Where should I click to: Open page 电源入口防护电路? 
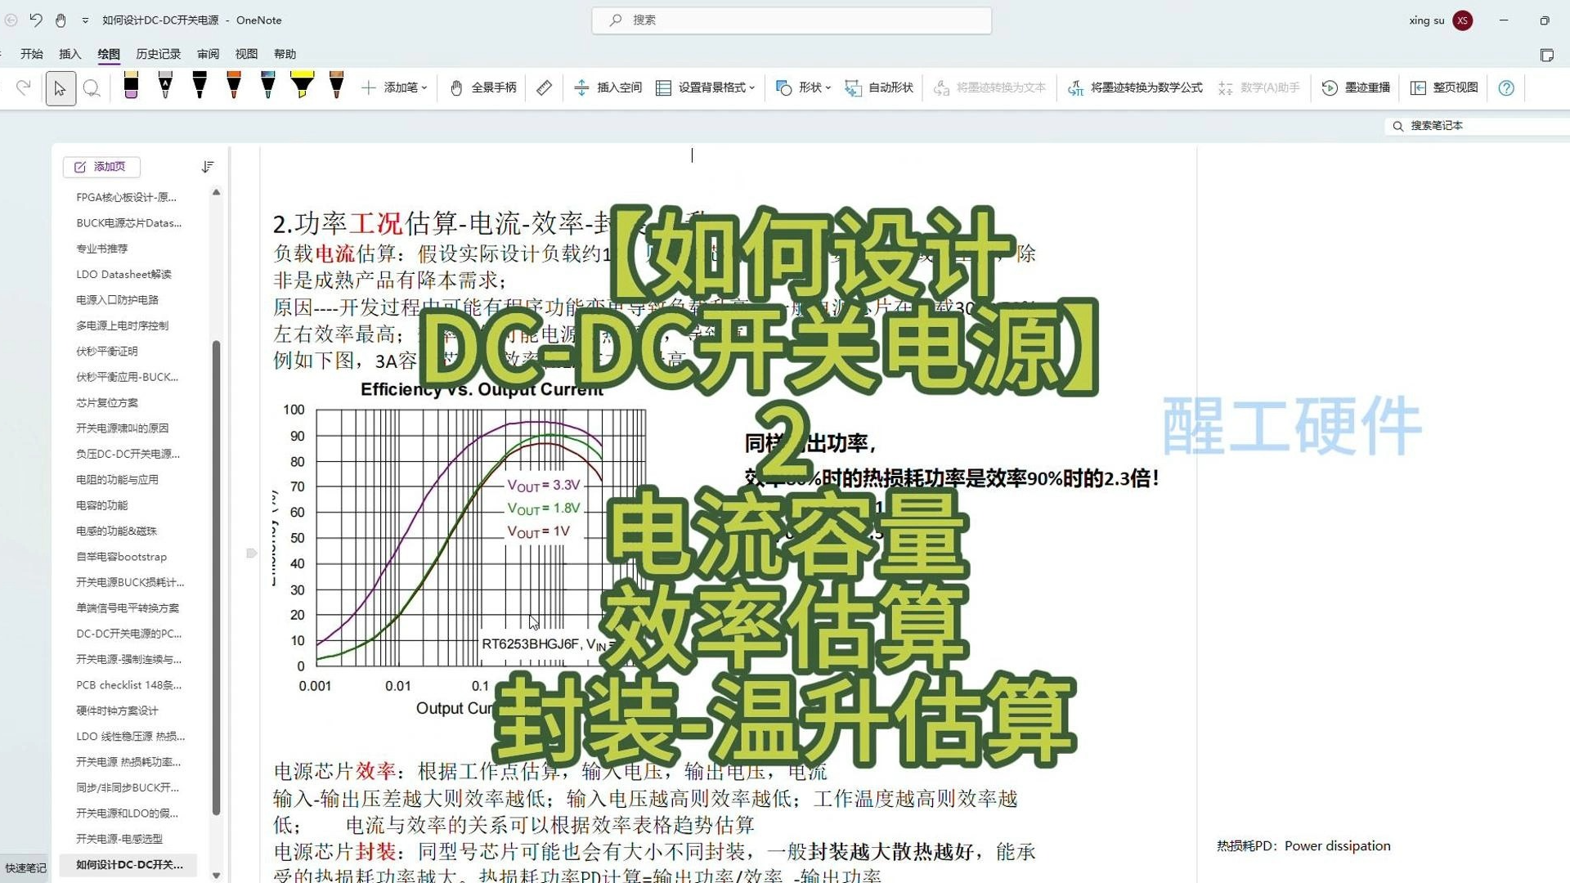click(118, 300)
